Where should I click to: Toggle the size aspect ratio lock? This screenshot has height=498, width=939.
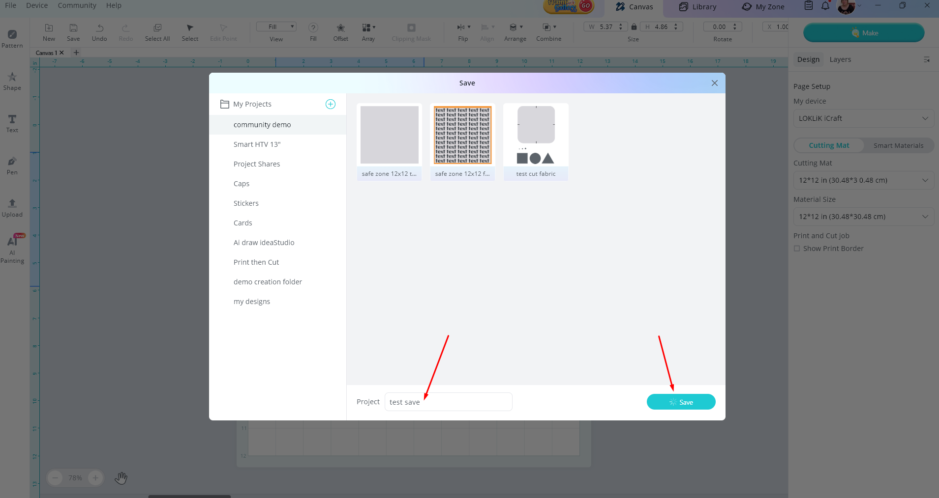(x=634, y=27)
